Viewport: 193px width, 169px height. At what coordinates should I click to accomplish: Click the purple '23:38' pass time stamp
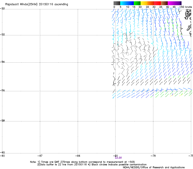118,158
